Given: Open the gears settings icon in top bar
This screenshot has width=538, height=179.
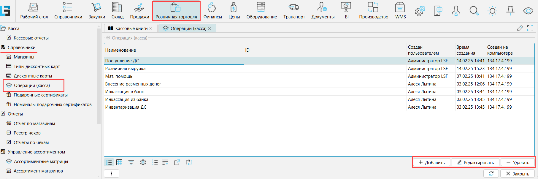Looking at the screenshot, I should pos(420,11).
